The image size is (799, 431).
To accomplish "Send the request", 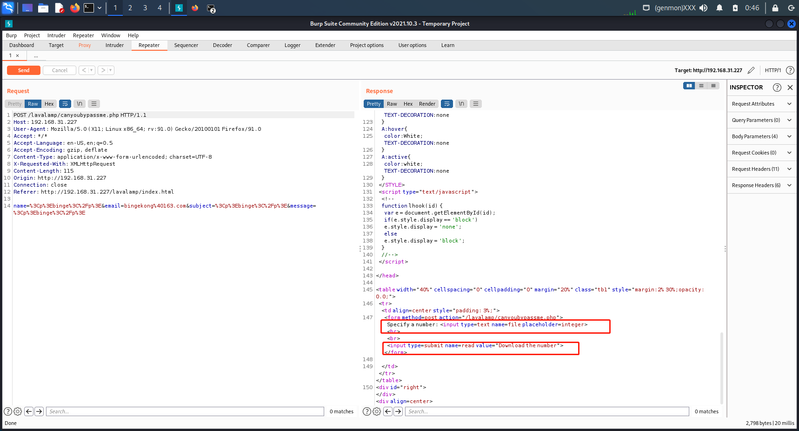I will click(x=24, y=70).
